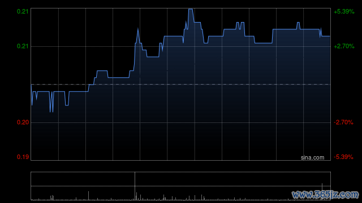
Task: Click the volume bar spike near session end
Action: [322, 192]
